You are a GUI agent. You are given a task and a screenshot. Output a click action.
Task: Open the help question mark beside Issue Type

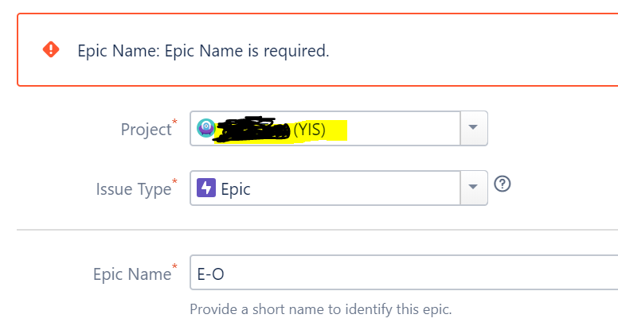502,184
